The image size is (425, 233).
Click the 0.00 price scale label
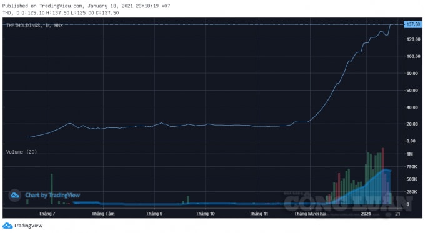pyautogui.click(x=411, y=141)
